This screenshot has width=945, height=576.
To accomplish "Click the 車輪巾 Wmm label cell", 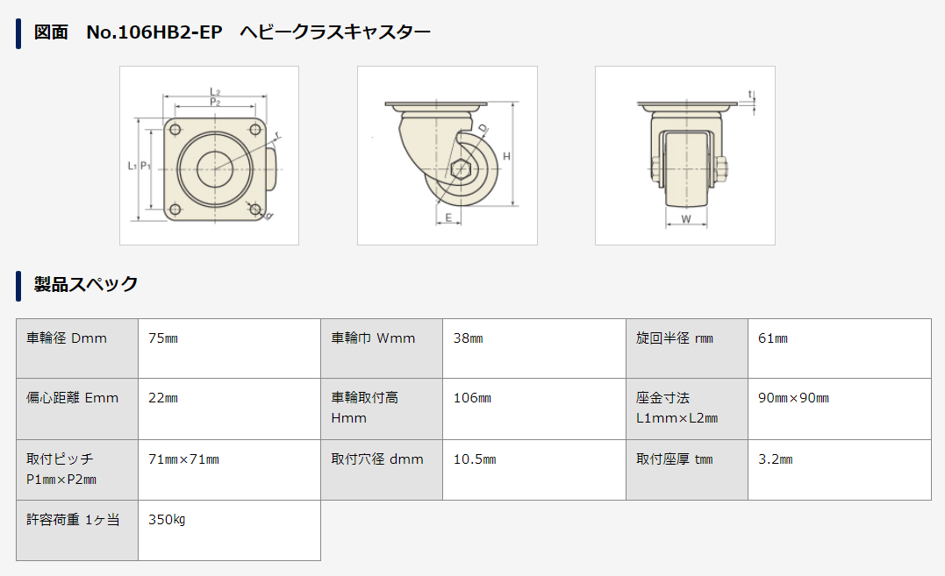I will click(382, 348).
